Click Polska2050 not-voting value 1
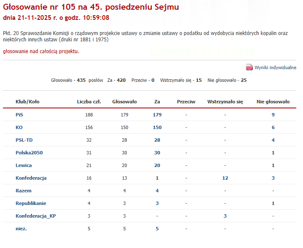Viewport: 303px width, 248px height. click(x=273, y=153)
